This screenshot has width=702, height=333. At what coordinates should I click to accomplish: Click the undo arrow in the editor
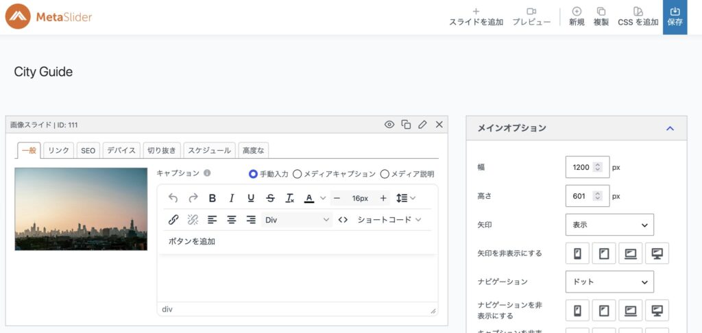tap(173, 198)
